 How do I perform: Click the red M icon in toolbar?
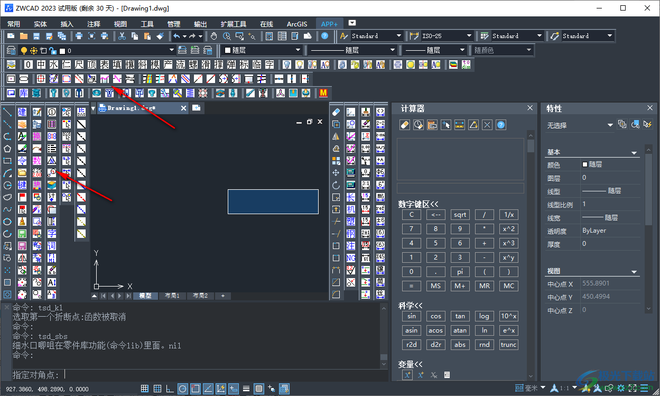pyautogui.click(x=323, y=93)
